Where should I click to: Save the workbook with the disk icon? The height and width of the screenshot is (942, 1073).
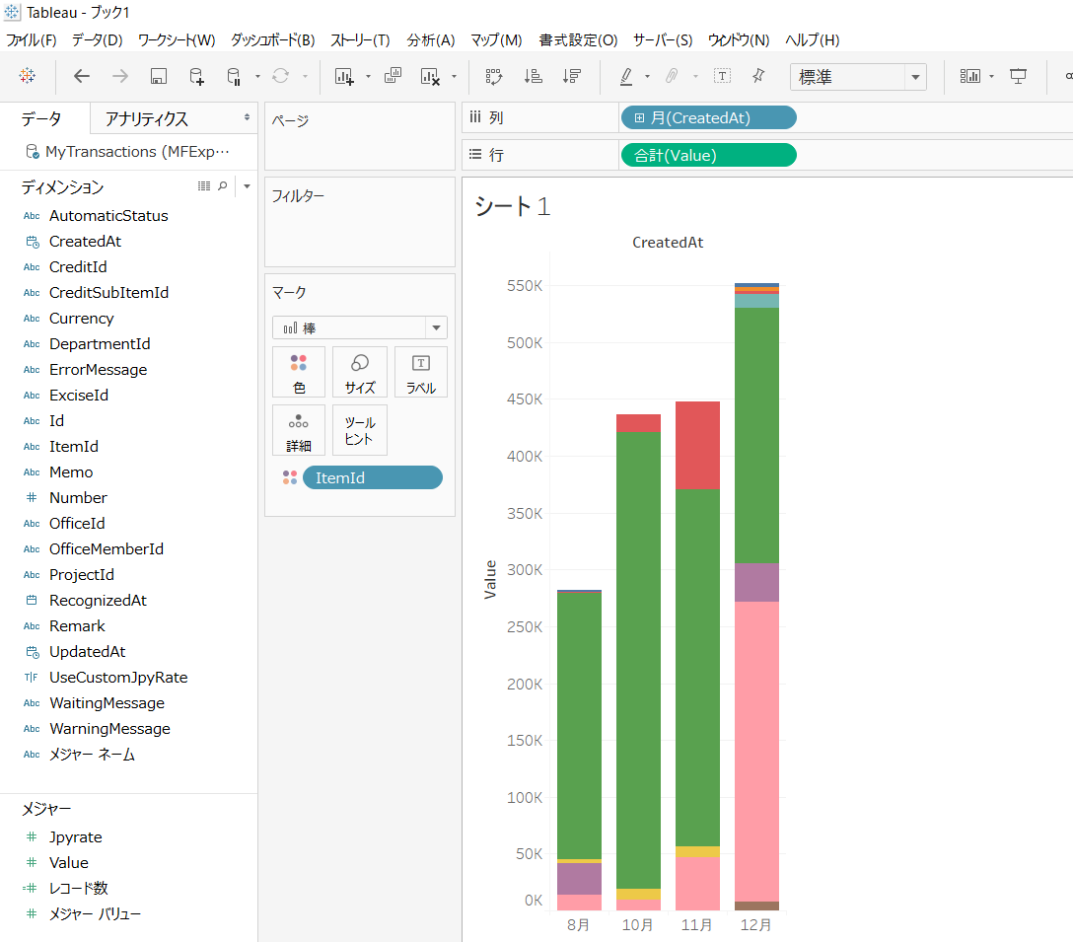(158, 76)
